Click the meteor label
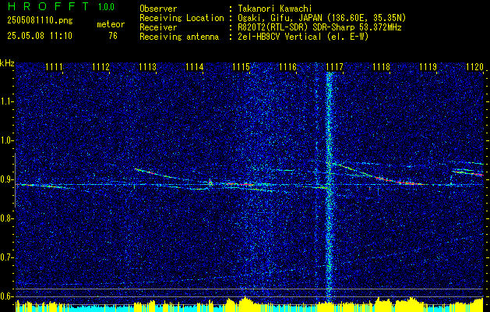The width and height of the screenshot is (490, 312). click(x=111, y=24)
